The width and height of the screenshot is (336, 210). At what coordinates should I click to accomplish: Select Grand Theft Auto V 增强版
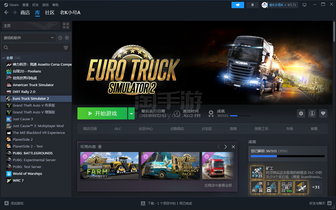[x=36, y=112]
